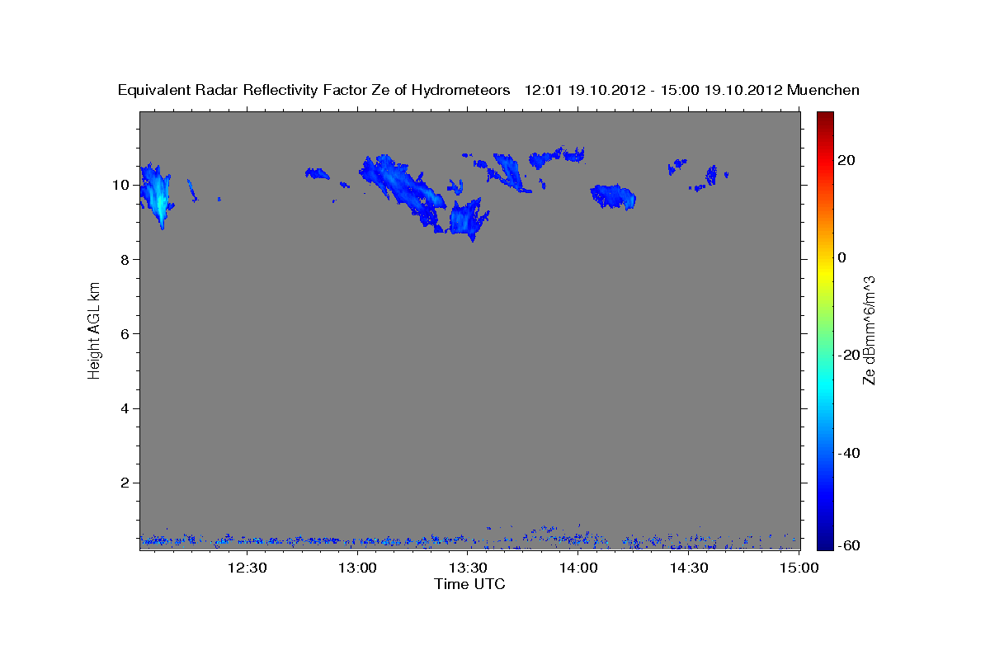Click the 'Time UTC' axis label

click(469, 584)
